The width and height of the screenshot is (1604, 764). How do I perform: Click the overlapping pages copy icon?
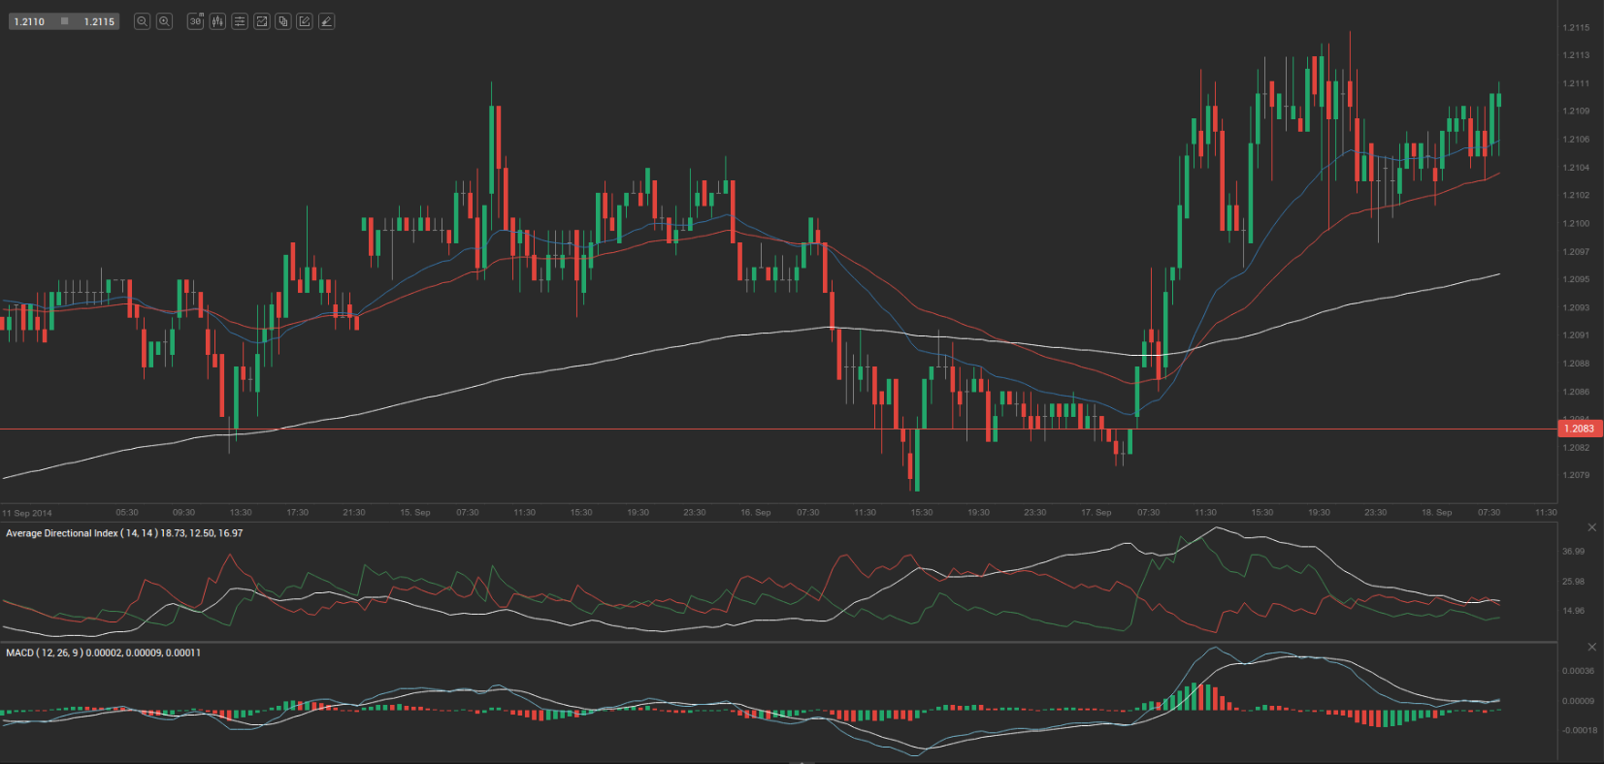click(x=283, y=21)
